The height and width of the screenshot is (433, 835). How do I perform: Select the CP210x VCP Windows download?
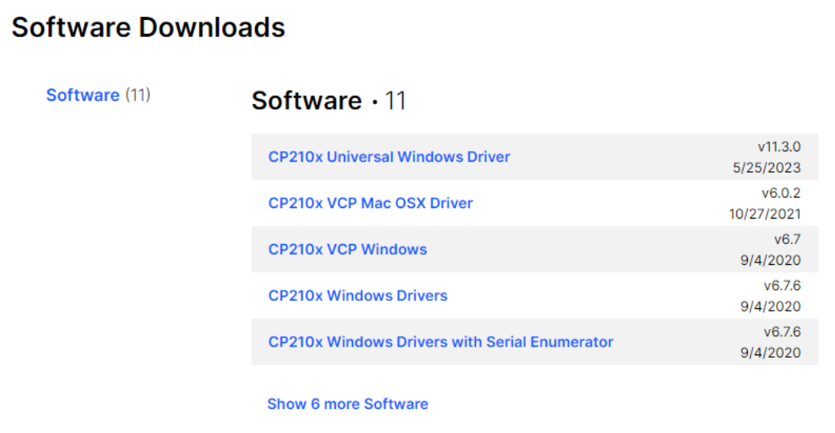tap(347, 250)
